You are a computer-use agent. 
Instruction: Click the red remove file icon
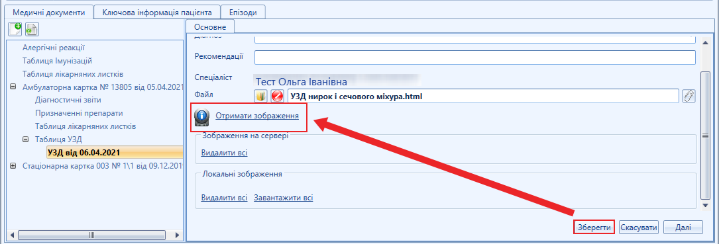pyautogui.click(x=277, y=96)
